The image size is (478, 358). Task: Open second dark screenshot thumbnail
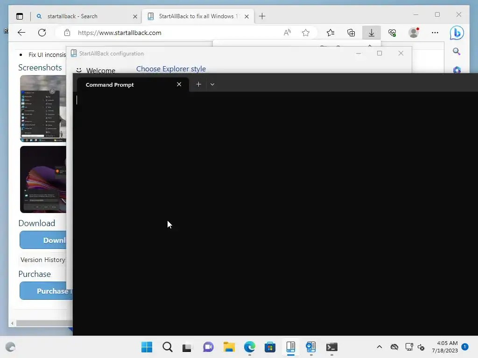pos(43,179)
